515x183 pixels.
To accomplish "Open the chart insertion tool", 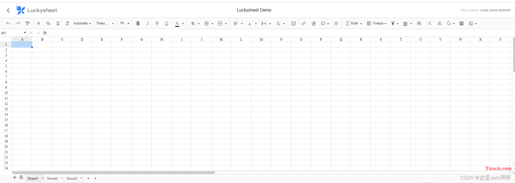I will click(314, 23).
